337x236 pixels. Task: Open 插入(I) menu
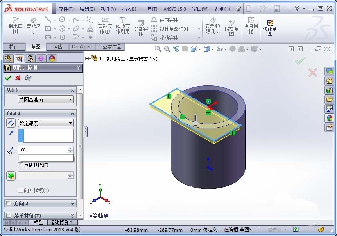click(129, 9)
